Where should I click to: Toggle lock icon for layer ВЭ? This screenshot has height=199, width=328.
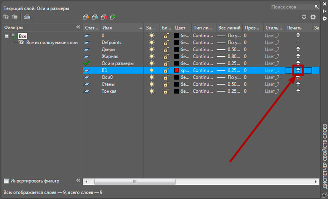(x=166, y=70)
